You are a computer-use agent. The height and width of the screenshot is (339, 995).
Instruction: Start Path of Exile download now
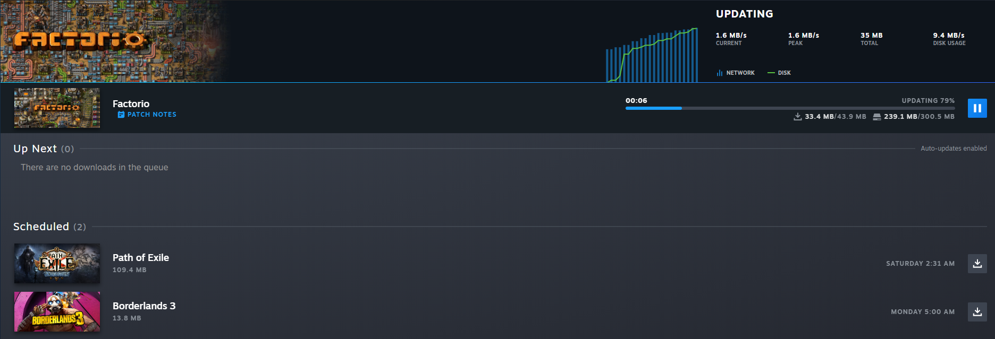977,264
